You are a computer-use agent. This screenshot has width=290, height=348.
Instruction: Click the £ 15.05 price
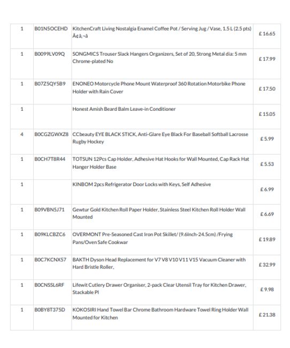pyautogui.click(x=267, y=114)
